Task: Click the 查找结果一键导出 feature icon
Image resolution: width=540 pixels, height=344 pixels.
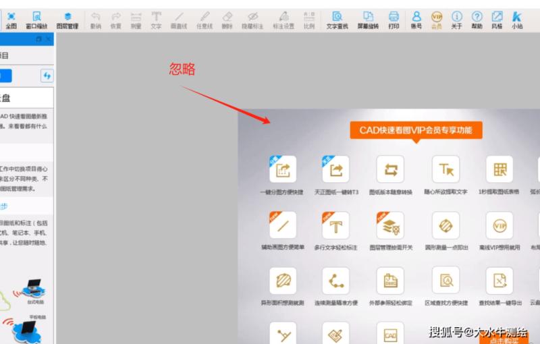Action: coord(500,281)
